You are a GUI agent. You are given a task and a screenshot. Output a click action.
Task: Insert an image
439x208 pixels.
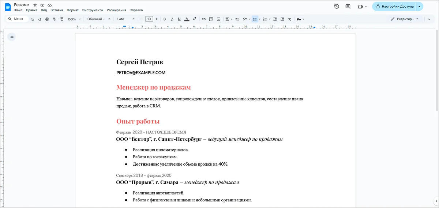coord(218,19)
